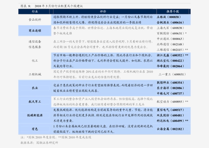The height and width of the screenshot is (148, 209).
Task: Click stock 东方海洋（002086）
Action: click(x=170, y=88)
